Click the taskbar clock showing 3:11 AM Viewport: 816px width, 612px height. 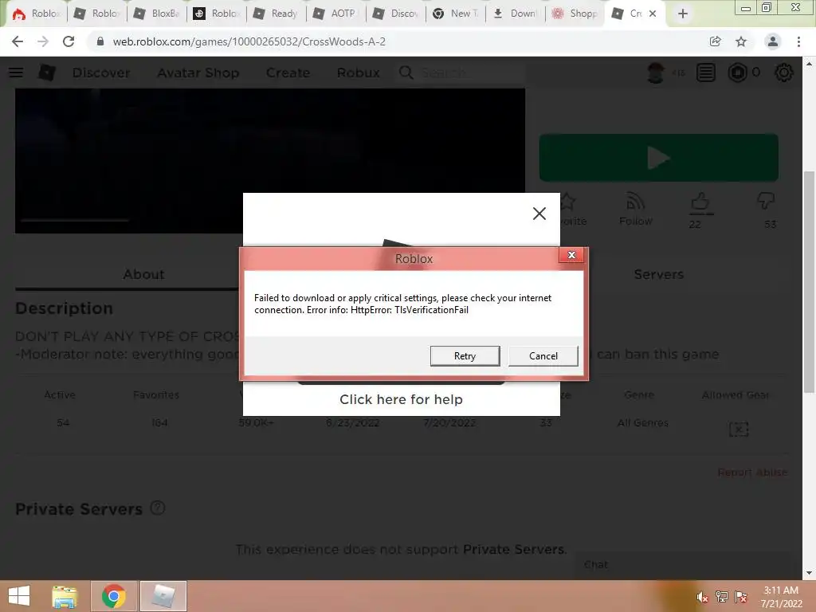pyautogui.click(x=781, y=597)
